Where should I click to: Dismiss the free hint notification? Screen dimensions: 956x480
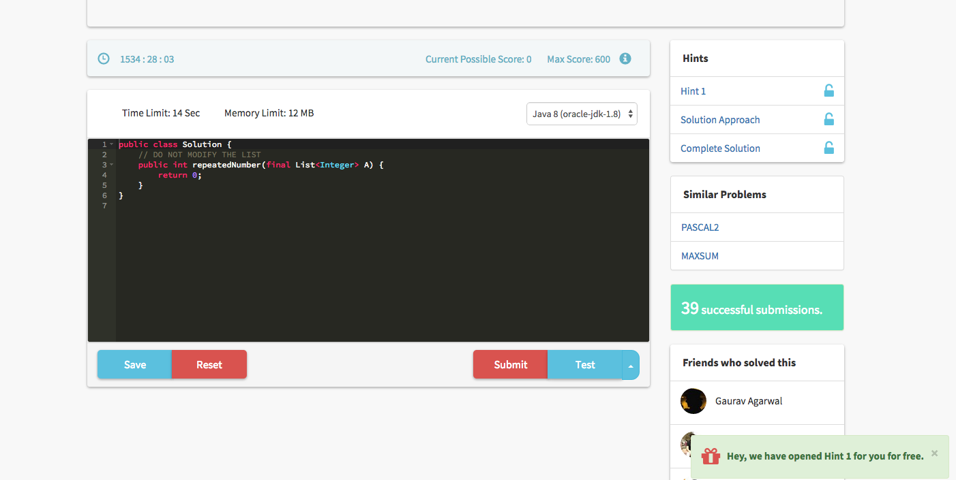(934, 453)
